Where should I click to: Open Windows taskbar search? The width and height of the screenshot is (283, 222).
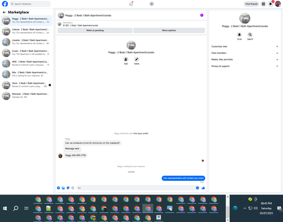(x=16, y=208)
